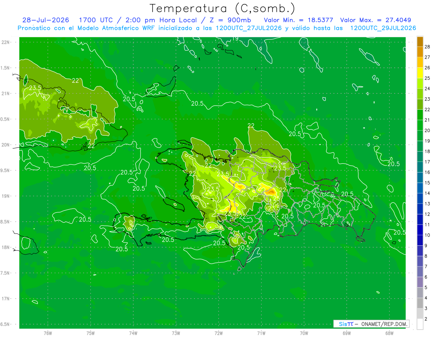Click the '22N' latitude axis label
This screenshot has height=338, width=437.
tap(5, 42)
